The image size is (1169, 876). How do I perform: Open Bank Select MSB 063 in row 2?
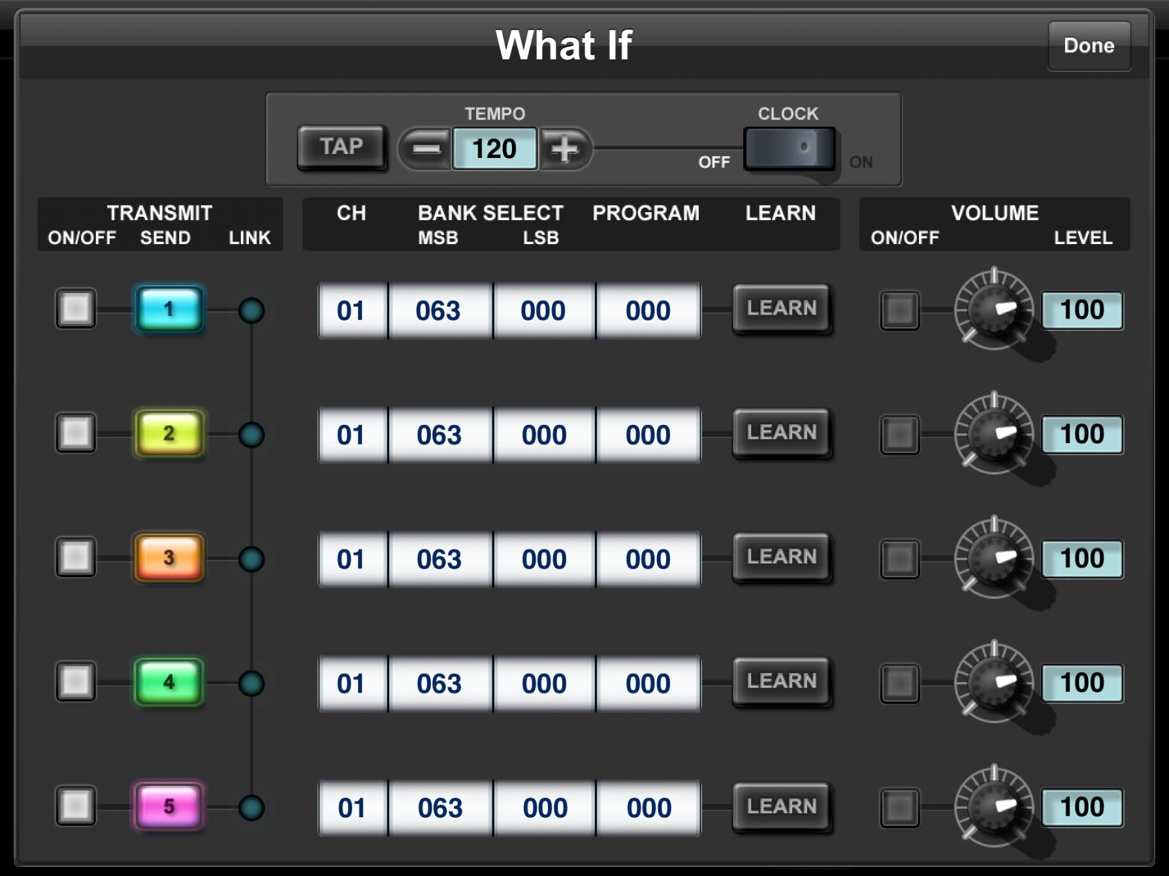coord(440,435)
